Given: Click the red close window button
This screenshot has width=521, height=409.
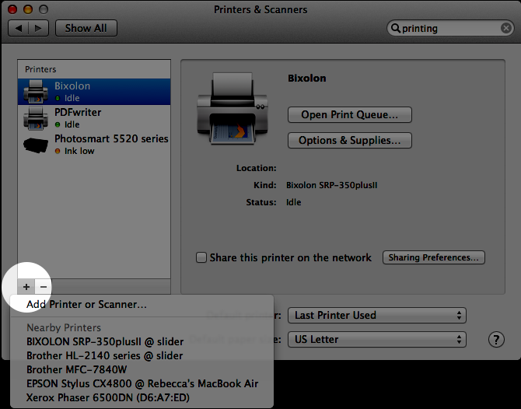Looking at the screenshot, I should click(x=12, y=9).
